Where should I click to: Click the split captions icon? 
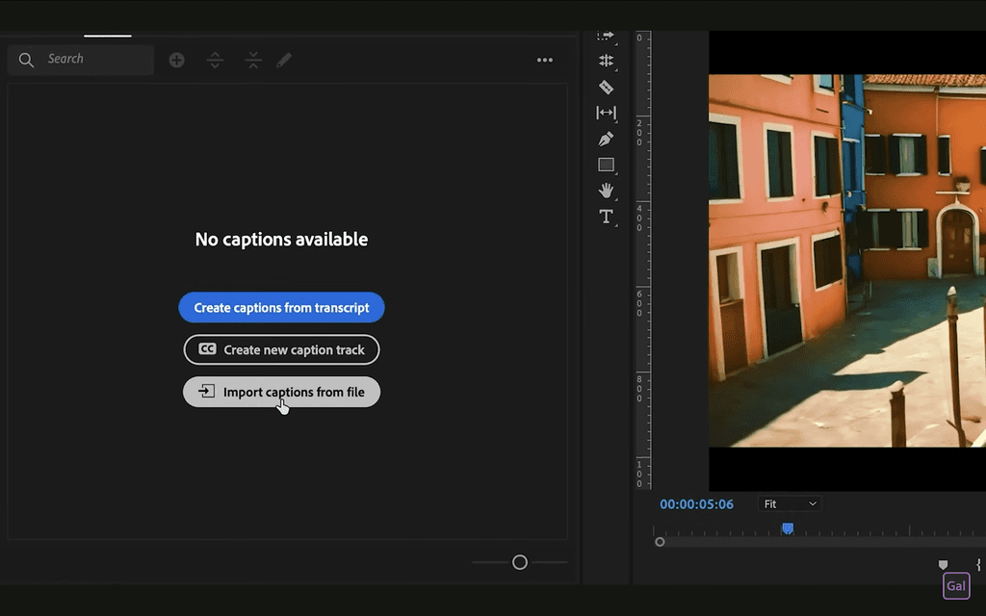tap(215, 60)
